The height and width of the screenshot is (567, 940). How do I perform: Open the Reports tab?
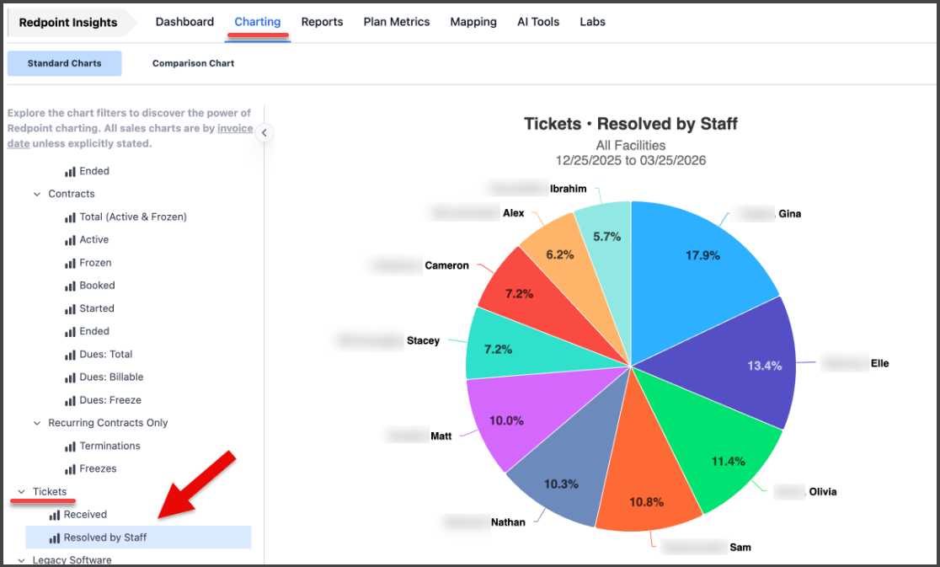(x=322, y=22)
